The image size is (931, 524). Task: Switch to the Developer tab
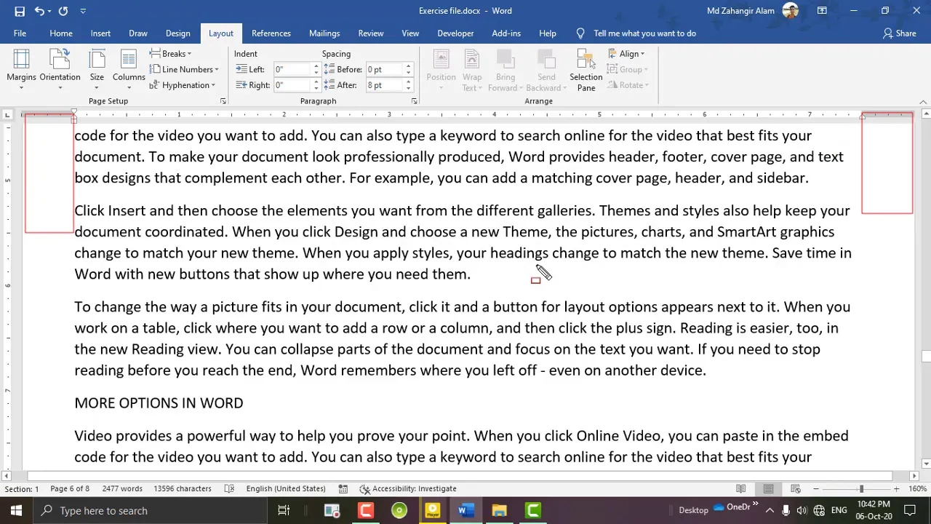pyautogui.click(x=455, y=33)
